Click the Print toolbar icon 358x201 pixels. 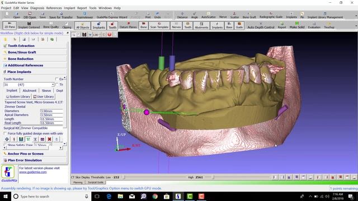(148, 15)
